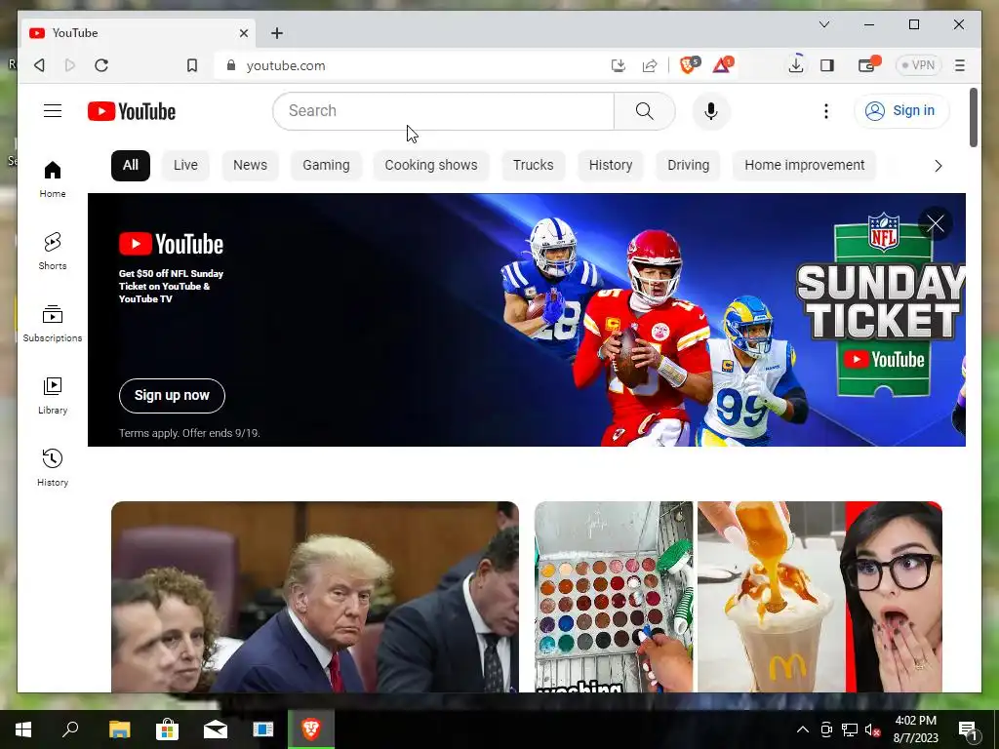Show hidden system tray icons

coord(803,729)
